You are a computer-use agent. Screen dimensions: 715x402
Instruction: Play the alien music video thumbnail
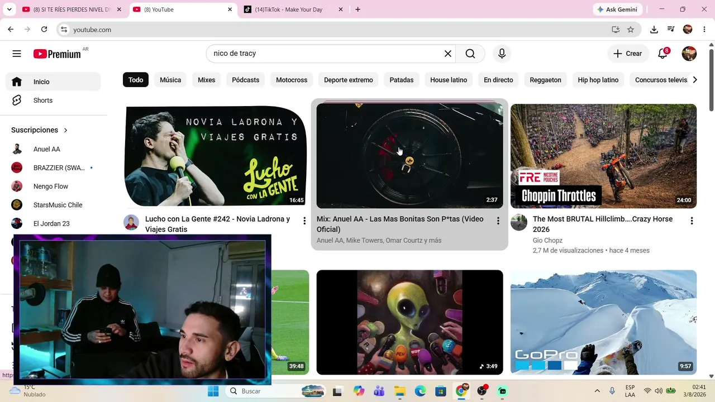(409, 322)
